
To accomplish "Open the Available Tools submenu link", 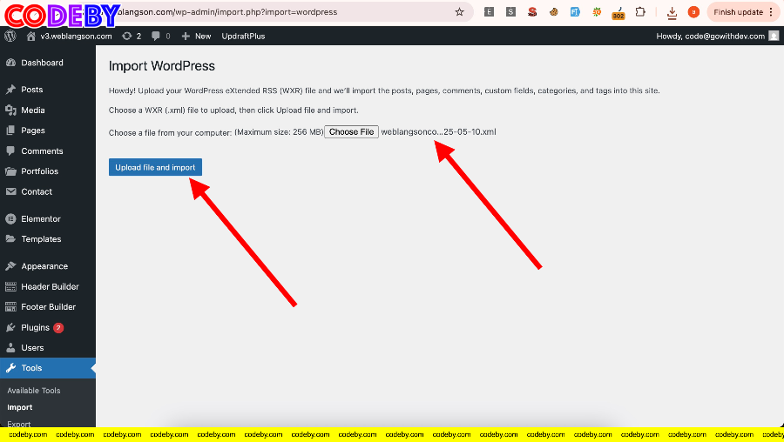I will [x=33, y=391].
